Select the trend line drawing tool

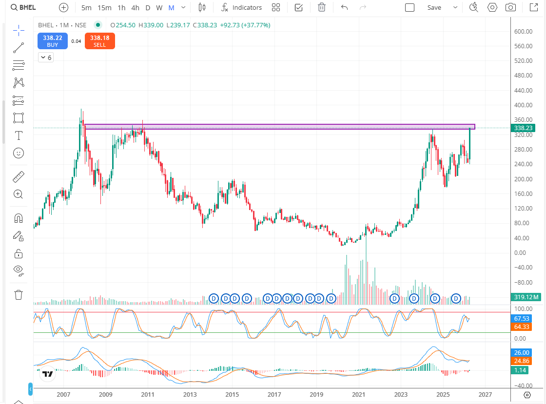click(19, 48)
